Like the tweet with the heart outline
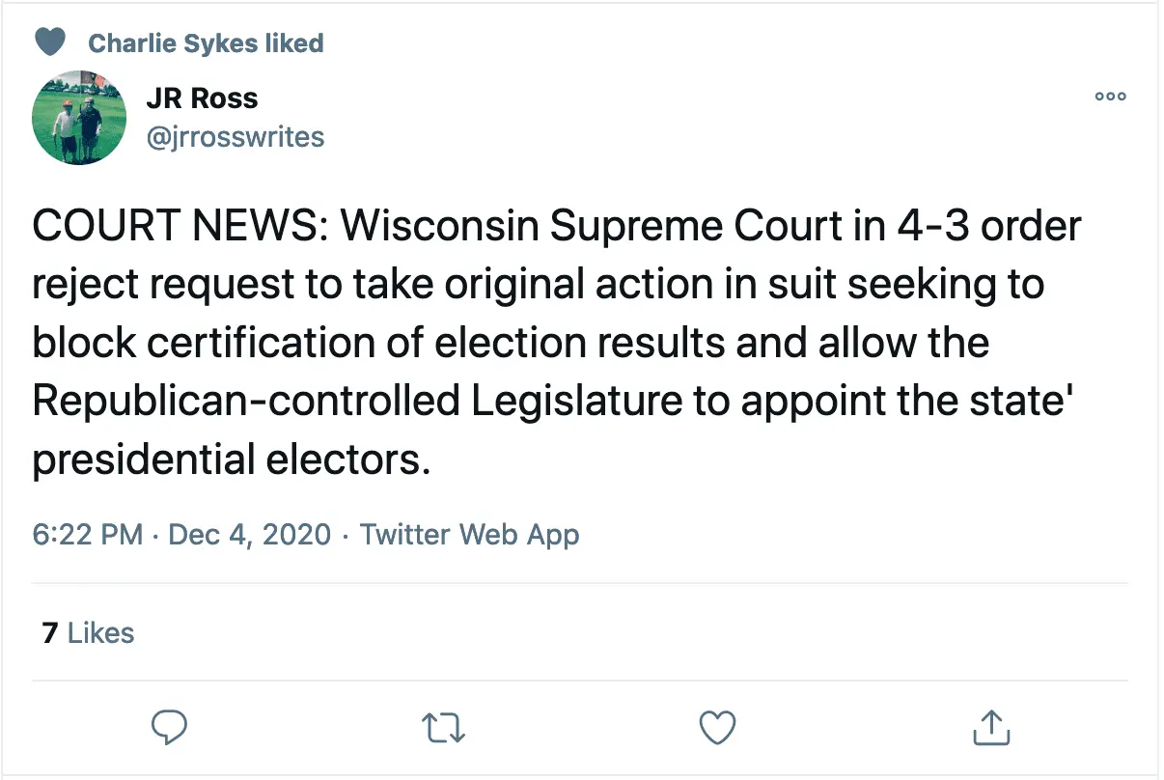 717,727
